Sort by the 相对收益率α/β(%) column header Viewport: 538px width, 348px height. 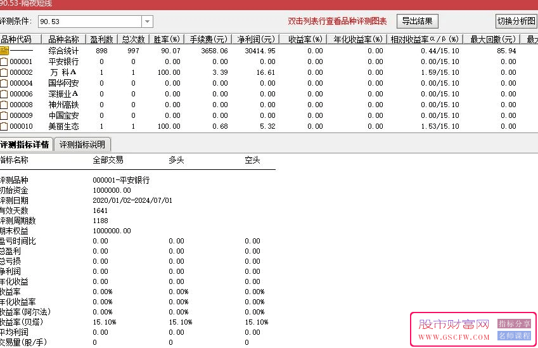pos(425,39)
